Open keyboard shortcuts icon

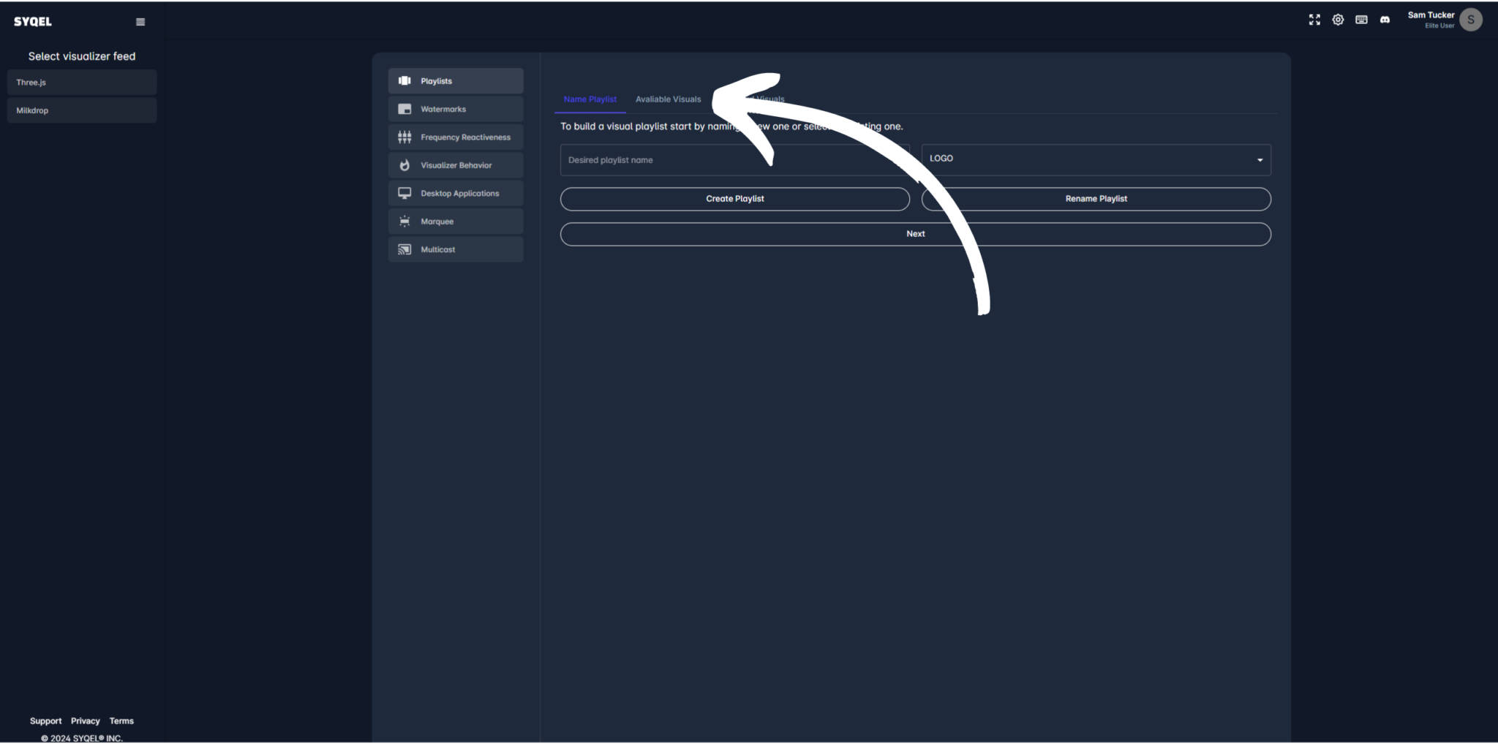point(1361,20)
